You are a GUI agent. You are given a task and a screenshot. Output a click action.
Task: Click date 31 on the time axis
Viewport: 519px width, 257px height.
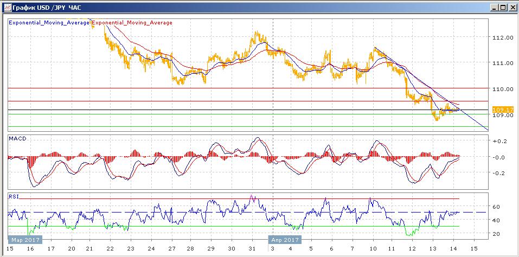pyautogui.click(x=252, y=248)
